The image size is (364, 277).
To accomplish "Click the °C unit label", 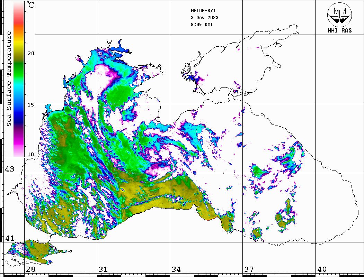I will (x=30, y=4).
